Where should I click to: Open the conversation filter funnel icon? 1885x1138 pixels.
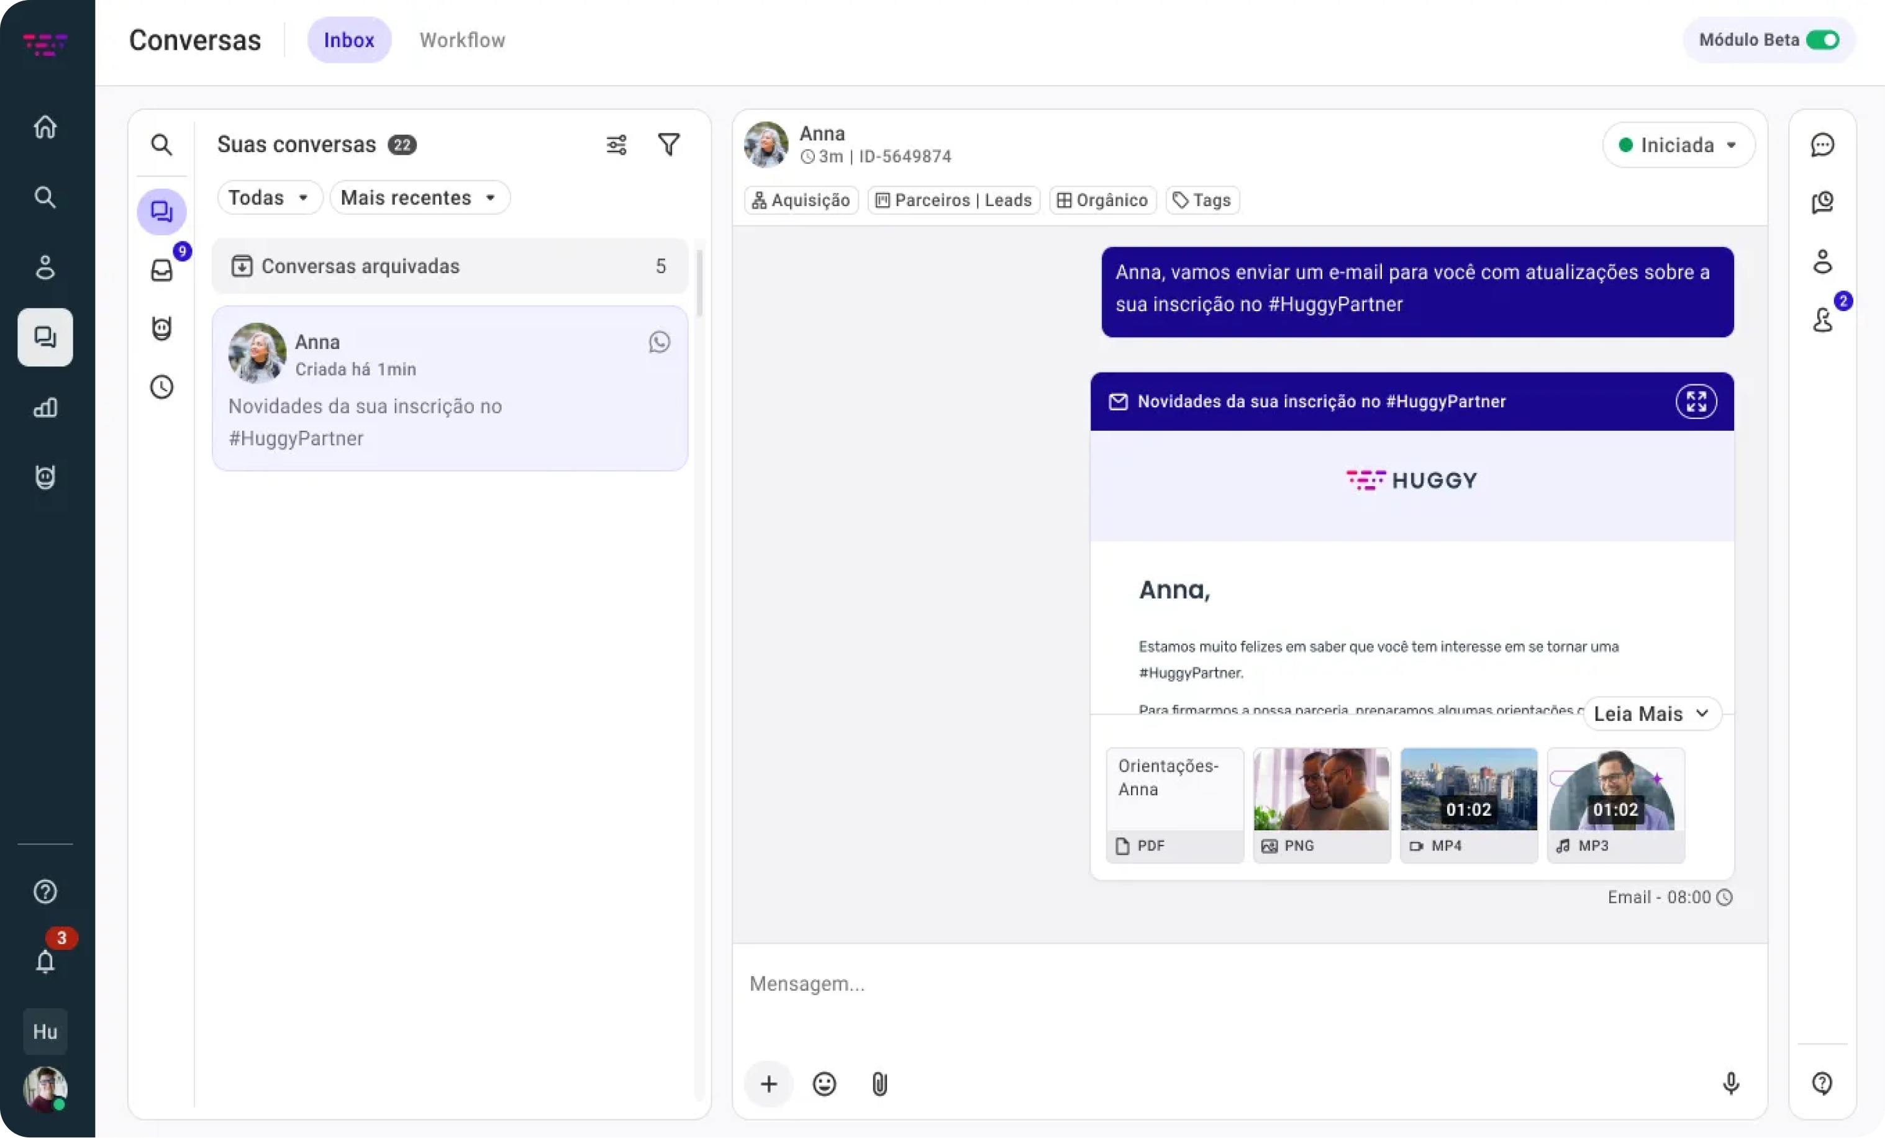point(669,145)
